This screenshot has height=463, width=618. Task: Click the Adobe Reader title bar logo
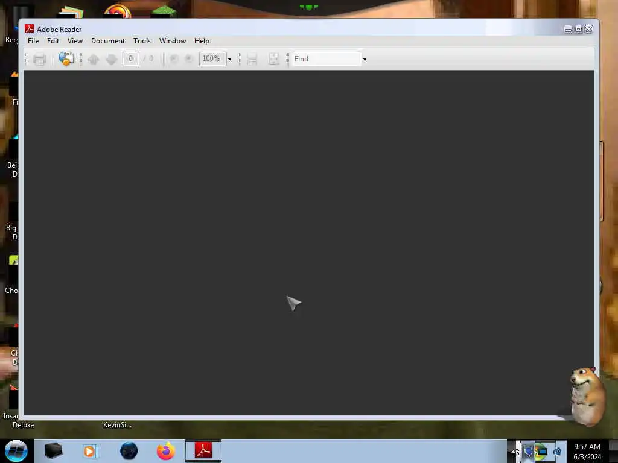click(x=29, y=29)
